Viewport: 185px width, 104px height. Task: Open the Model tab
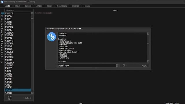[x=8, y=6]
